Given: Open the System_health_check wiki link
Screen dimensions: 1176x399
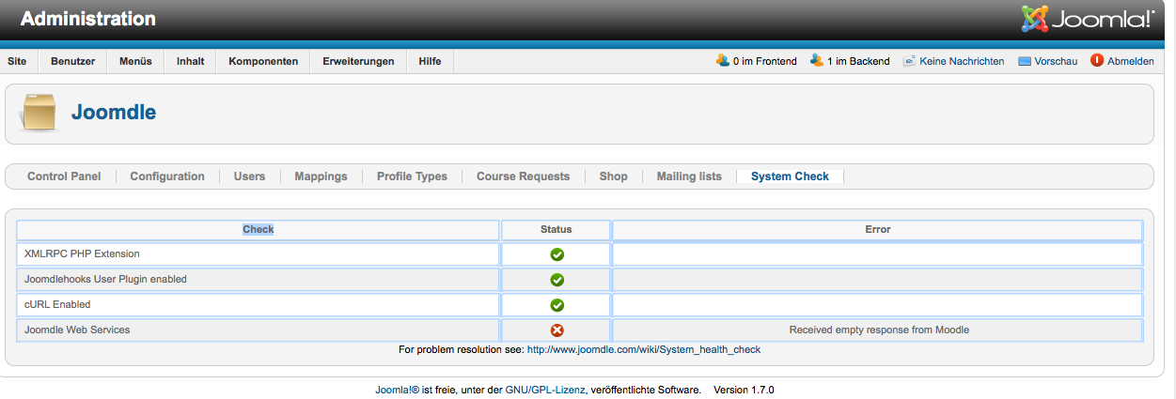Looking at the screenshot, I should 643,349.
